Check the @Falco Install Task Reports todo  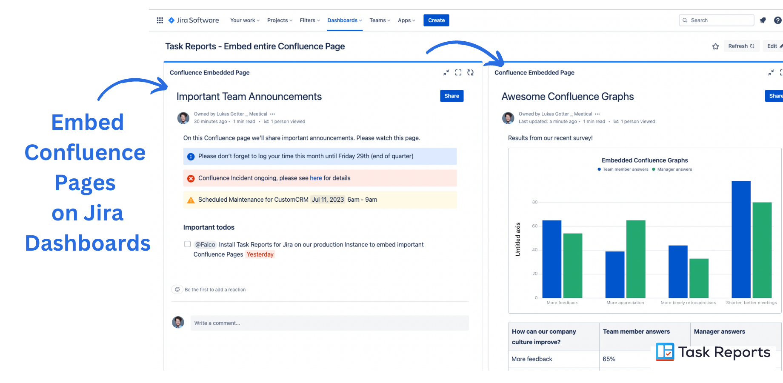click(x=187, y=244)
